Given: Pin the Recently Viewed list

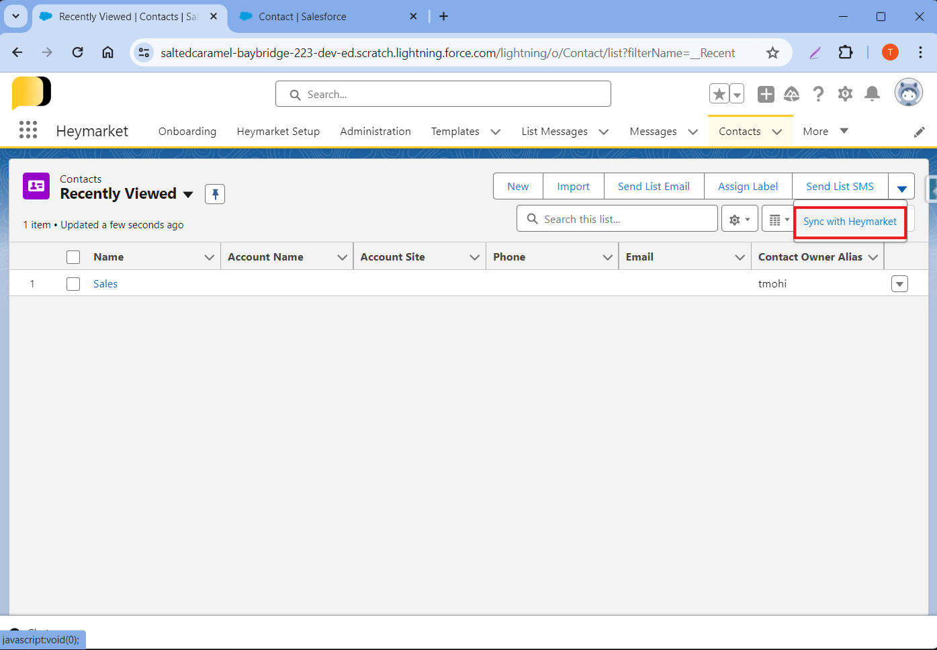Looking at the screenshot, I should click(215, 194).
